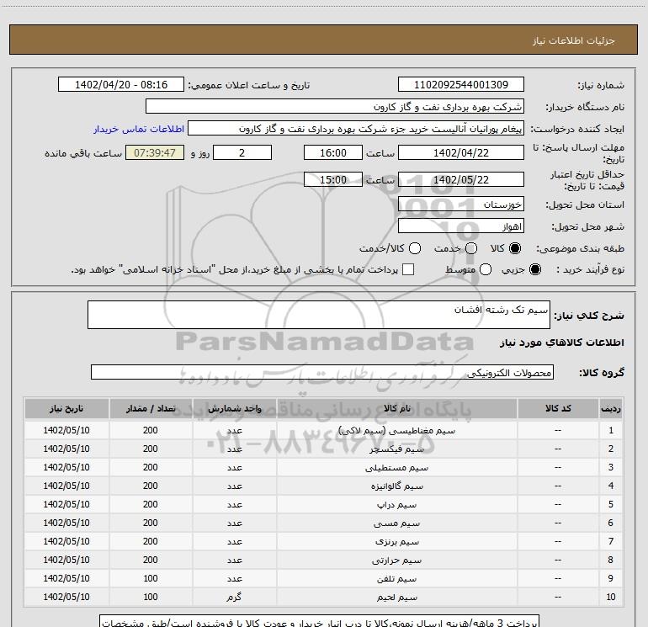
Task: Click the کد کالا column header
Action: click(x=558, y=408)
